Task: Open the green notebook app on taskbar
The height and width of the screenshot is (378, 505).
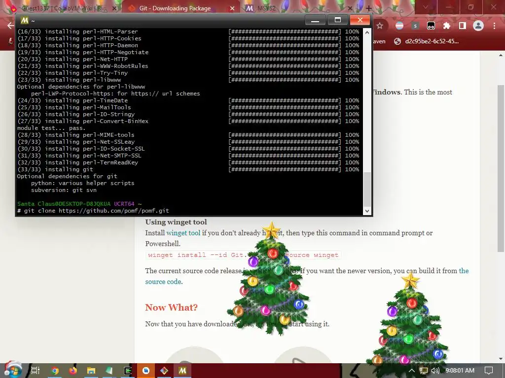Action: click(x=109, y=371)
